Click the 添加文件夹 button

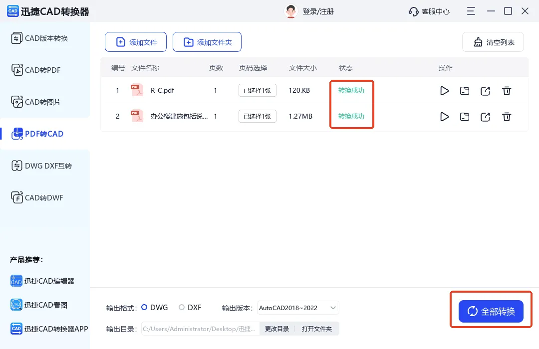point(207,42)
